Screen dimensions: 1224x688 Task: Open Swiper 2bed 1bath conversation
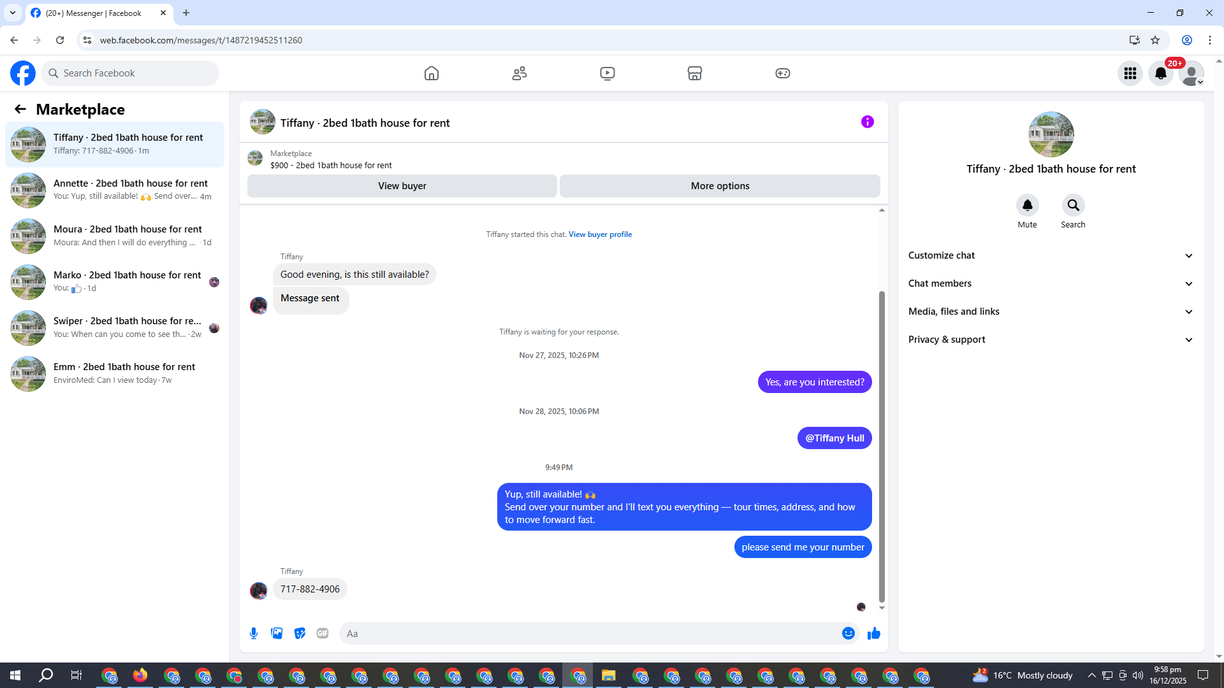[115, 328]
